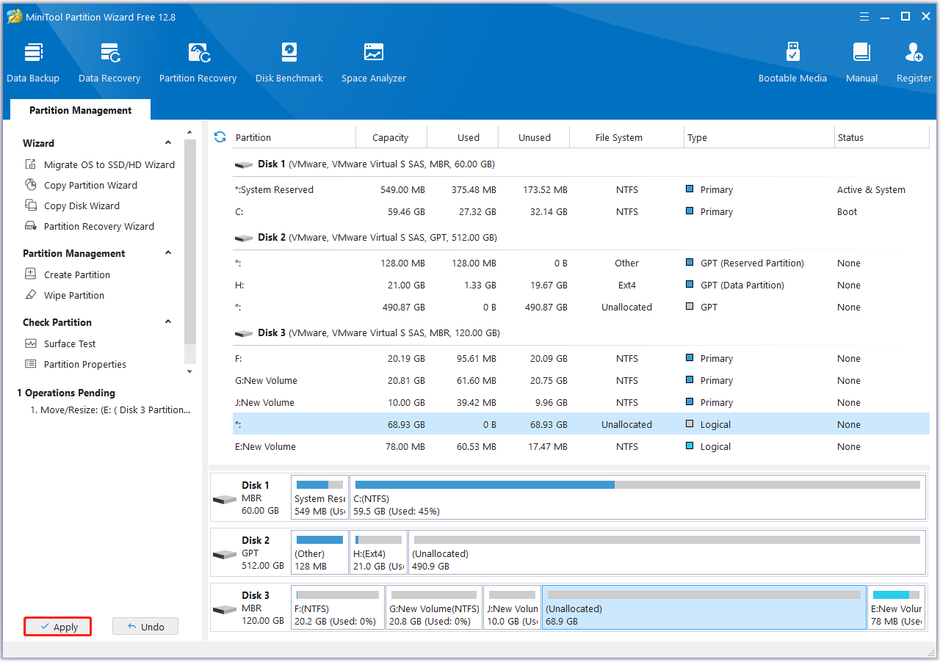Screen dimensions: 940x662
Task: Apply the pending operations
Action: (58, 627)
